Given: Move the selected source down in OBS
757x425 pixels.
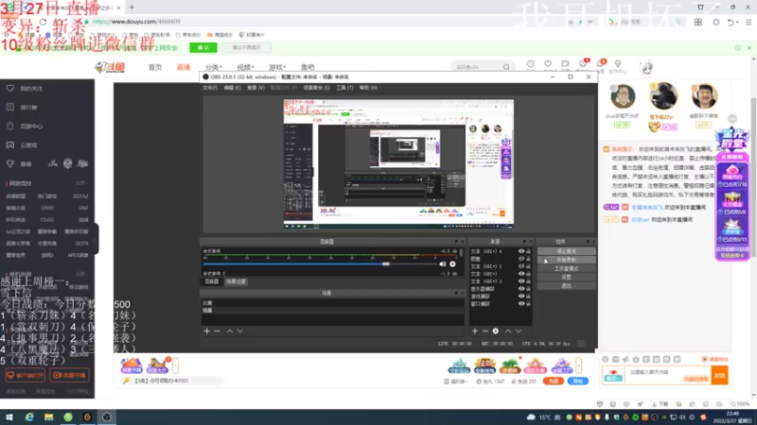Looking at the screenshot, I should click(518, 331).
